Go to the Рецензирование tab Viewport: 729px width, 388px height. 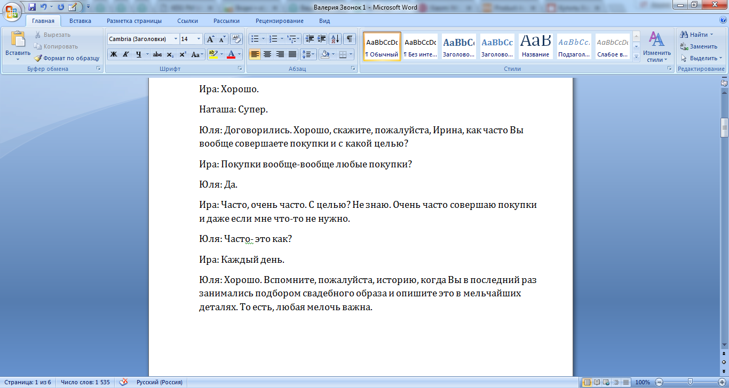point(280,21)
